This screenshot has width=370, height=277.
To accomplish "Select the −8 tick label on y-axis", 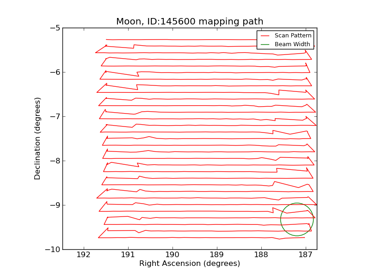I will point(54,161).
